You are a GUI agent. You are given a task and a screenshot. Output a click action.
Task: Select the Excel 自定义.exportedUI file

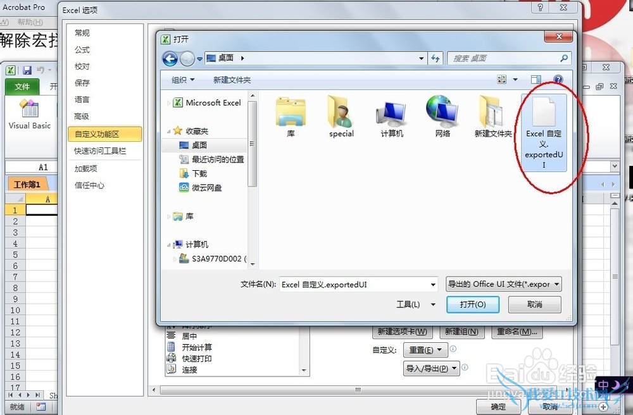click(544, 132)
